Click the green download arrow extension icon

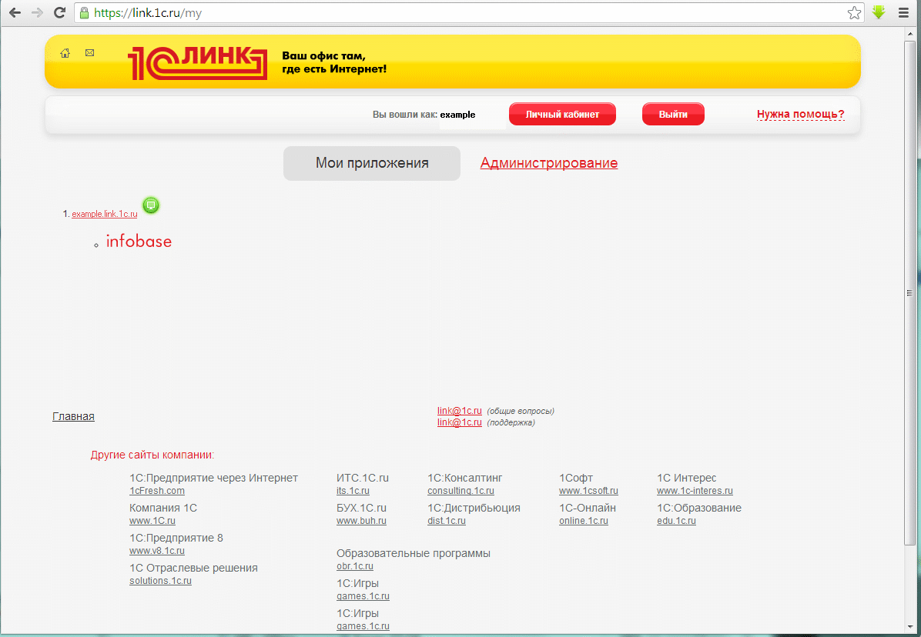879,13
